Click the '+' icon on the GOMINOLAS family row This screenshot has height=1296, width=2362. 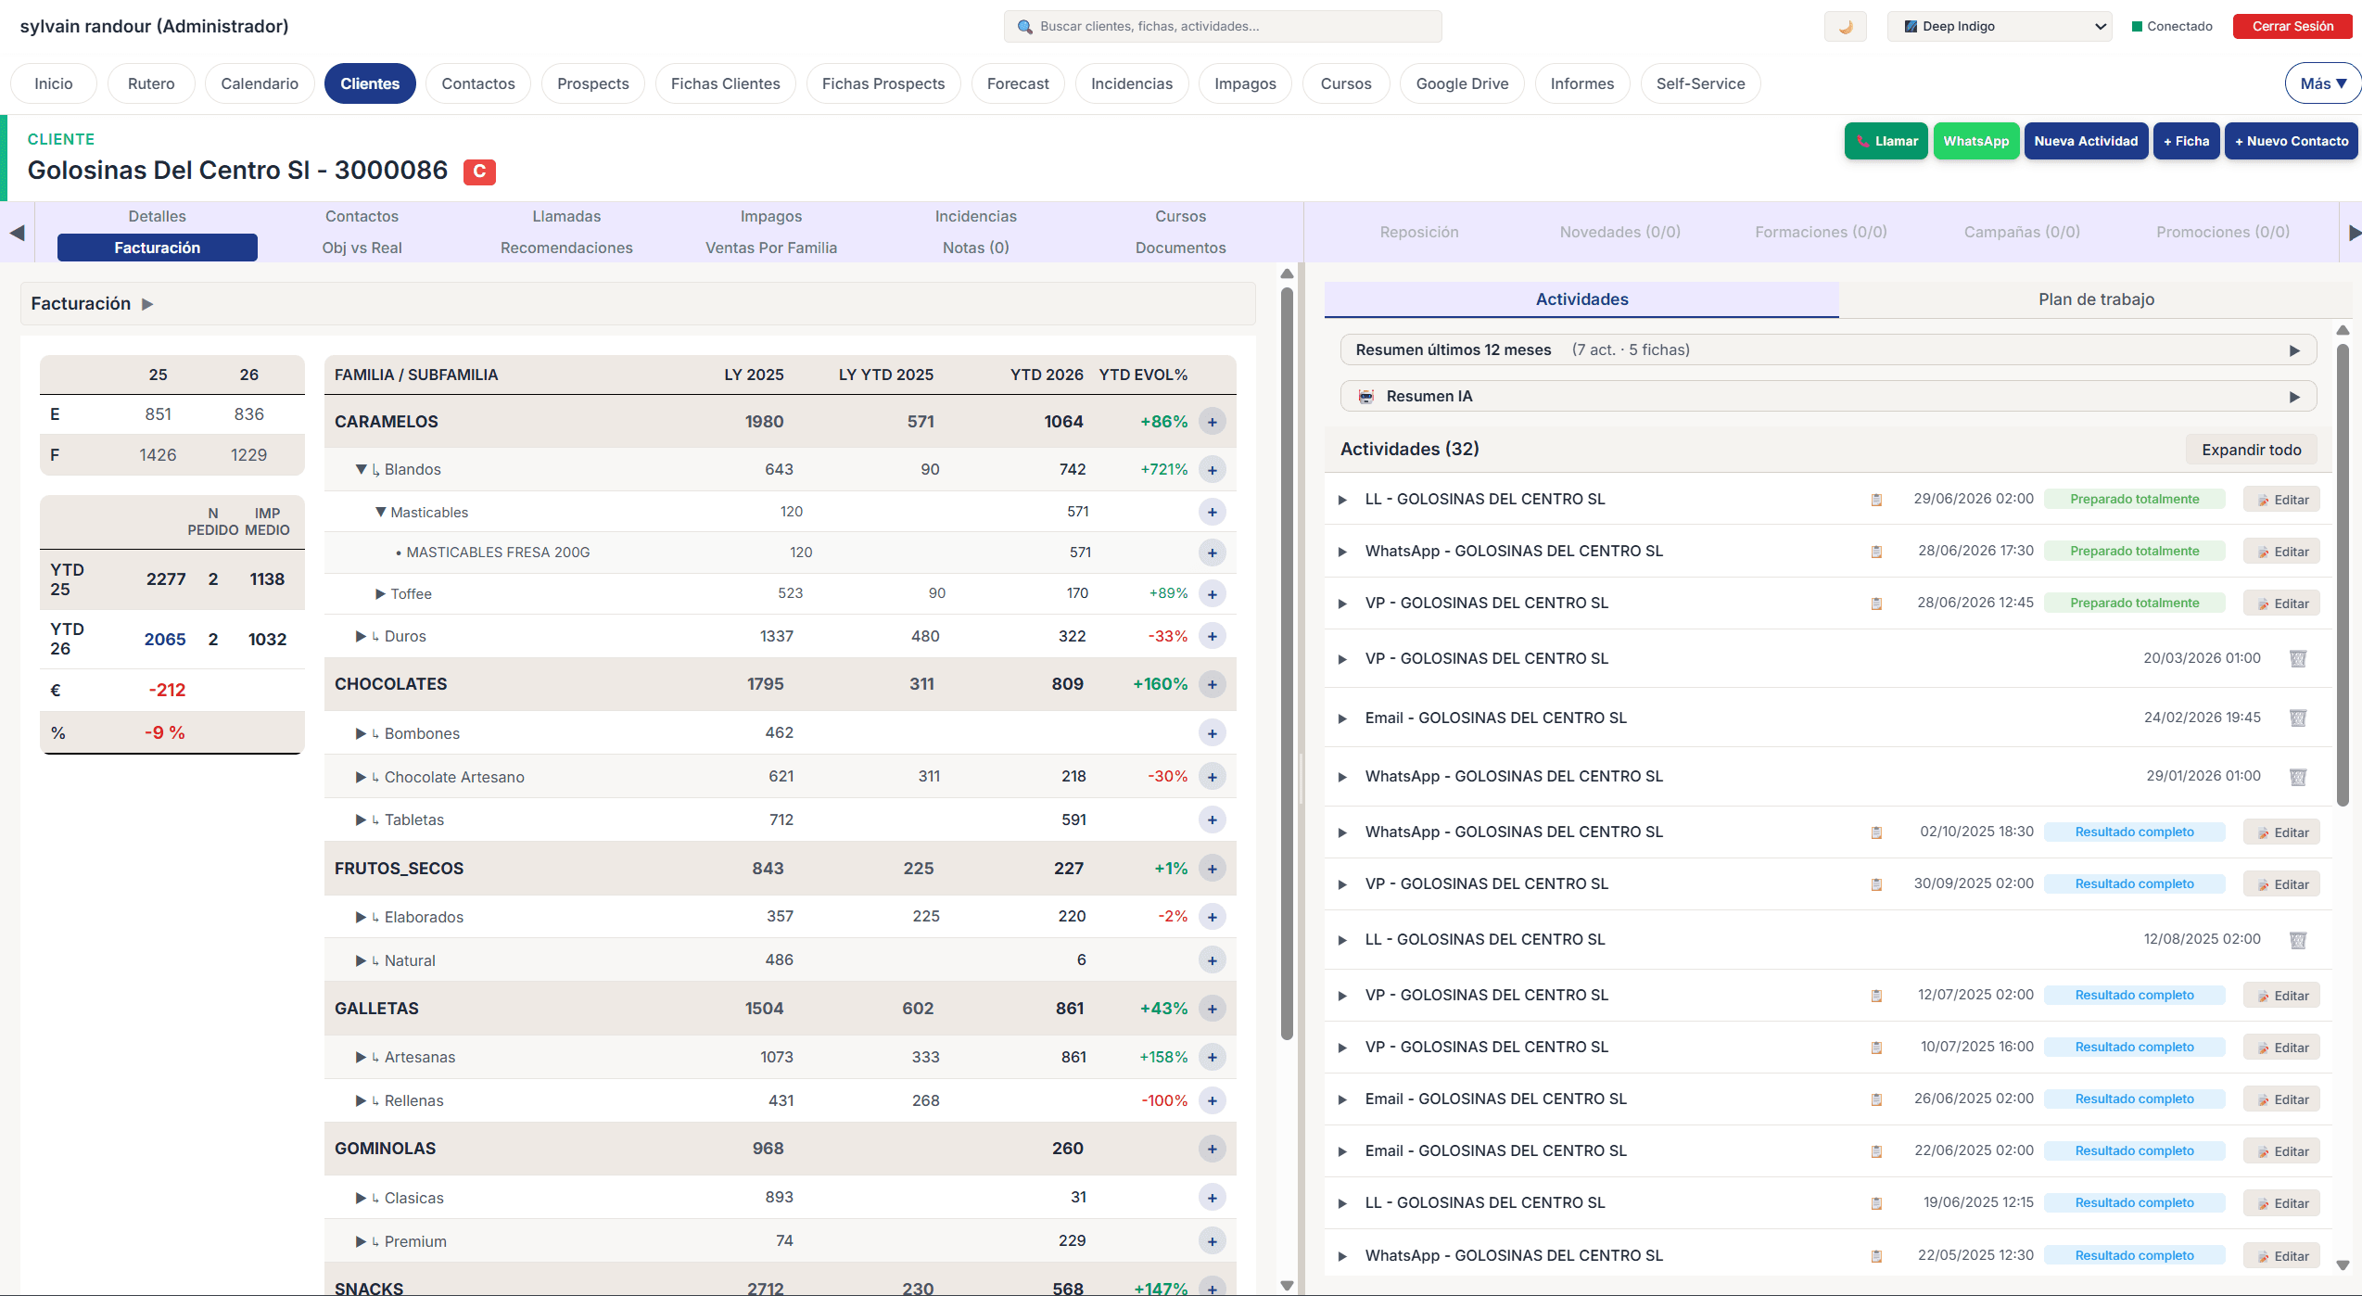tap(1212, 1149)
